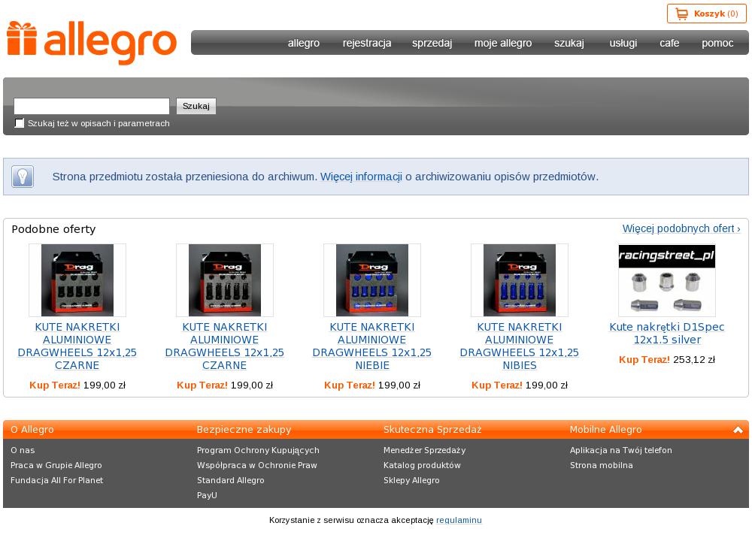
Task: Click Kup Teraz for the 253,12 zł offer
Action: click(644, 359)
